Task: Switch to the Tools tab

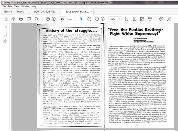Action: point(20,11)
